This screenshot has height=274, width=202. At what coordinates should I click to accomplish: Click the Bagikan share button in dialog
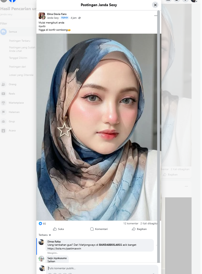pyautogui.click(x=139, y=229)
